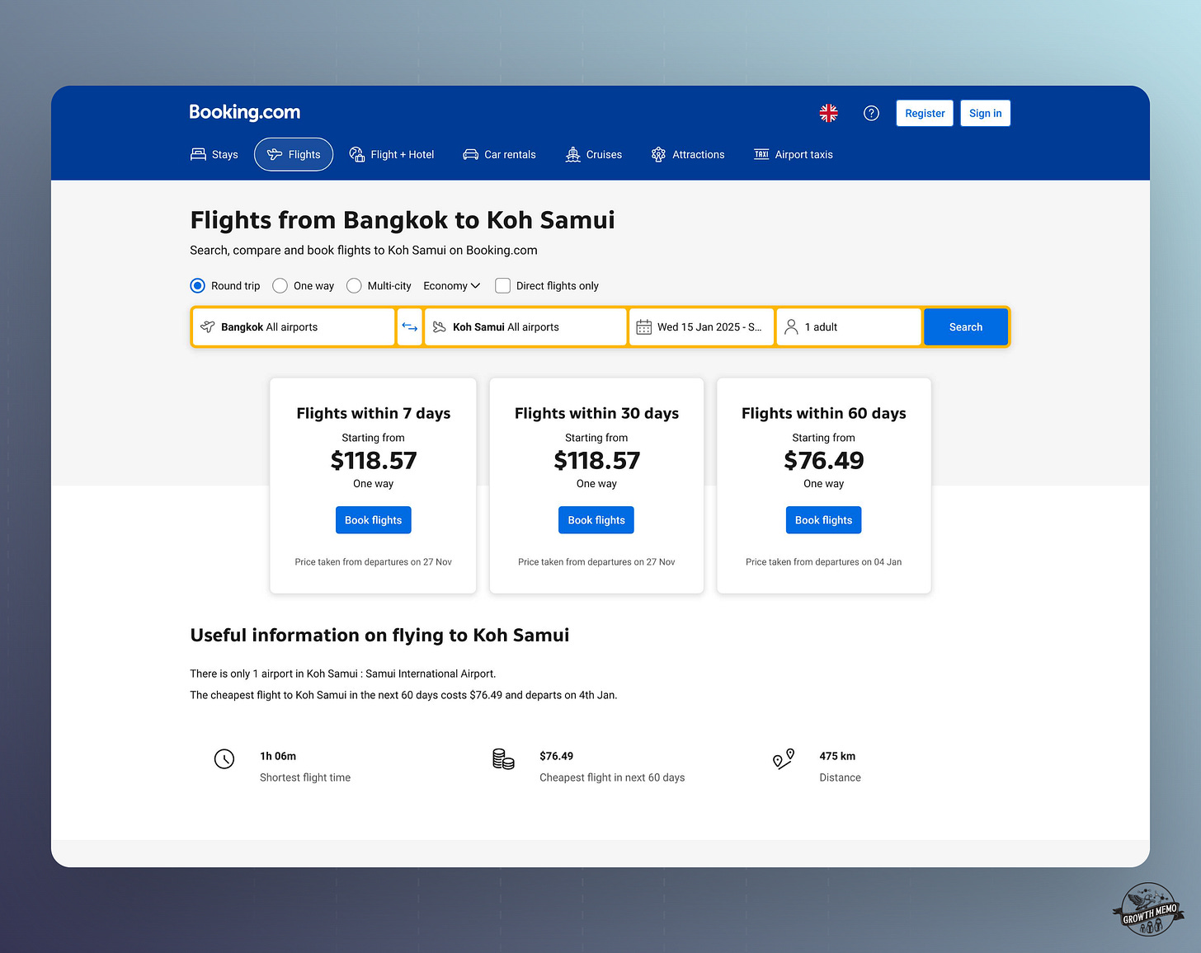Screen dimensions: 1201x953
Task: Click the coins icon for cheapest flight
Action: pos(503,758)
